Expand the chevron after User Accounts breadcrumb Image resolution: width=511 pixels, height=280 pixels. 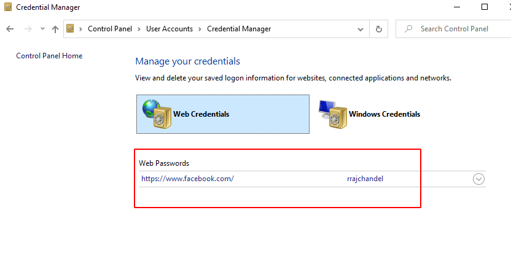200,29
